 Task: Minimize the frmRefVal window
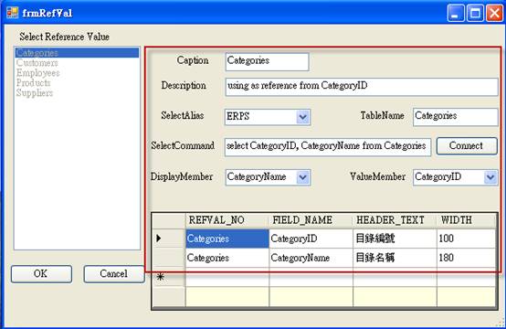coord(456,13)
